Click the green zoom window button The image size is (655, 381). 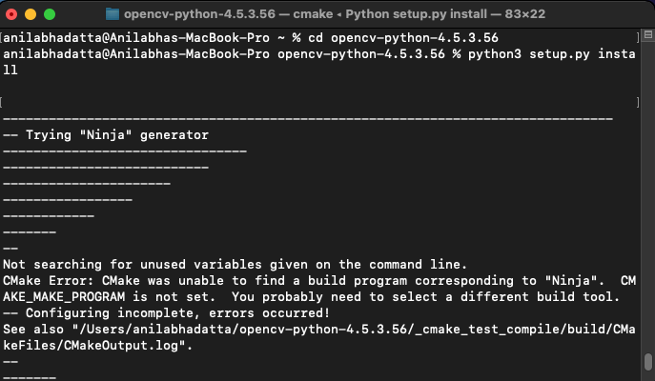click(x=51, y=14)
